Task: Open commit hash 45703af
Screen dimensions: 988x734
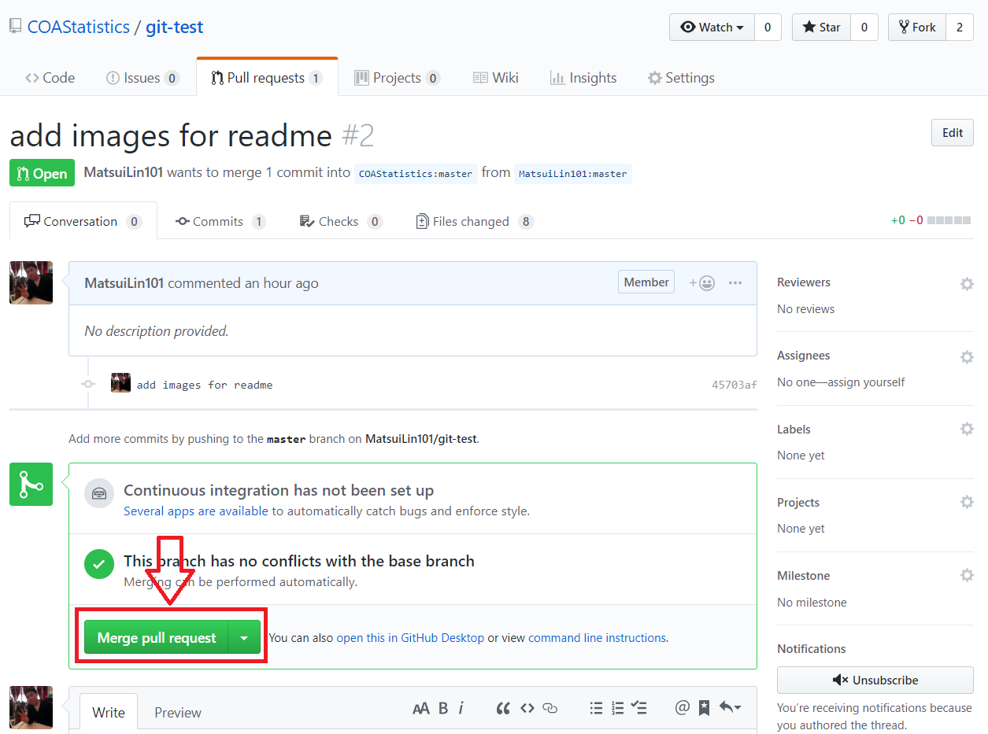Action: (735, 385)
